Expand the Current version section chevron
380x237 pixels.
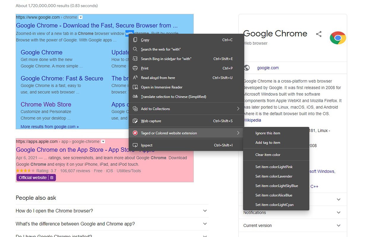(x=338, y=225)
